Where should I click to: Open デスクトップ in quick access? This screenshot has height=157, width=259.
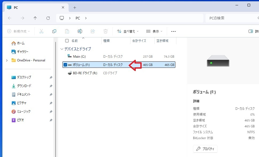21,77
